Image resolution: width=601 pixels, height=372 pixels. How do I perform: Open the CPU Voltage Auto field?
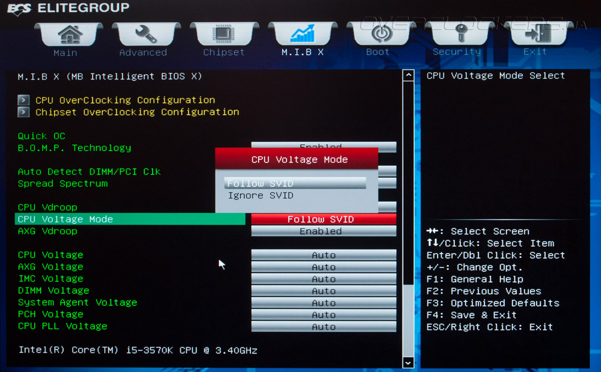pos(323,255)
